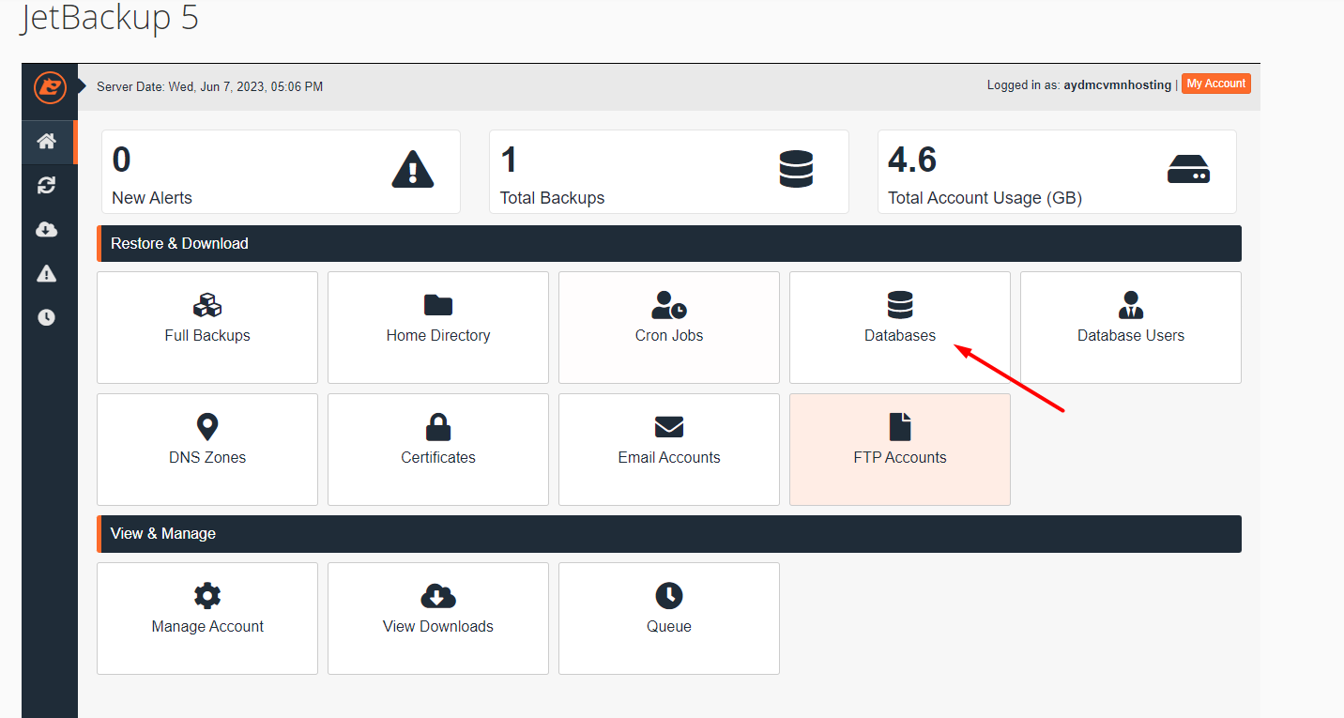Select the DNS Zones tile
The width and height of the screenshot is (1344, 718).
tap(207, 449)
